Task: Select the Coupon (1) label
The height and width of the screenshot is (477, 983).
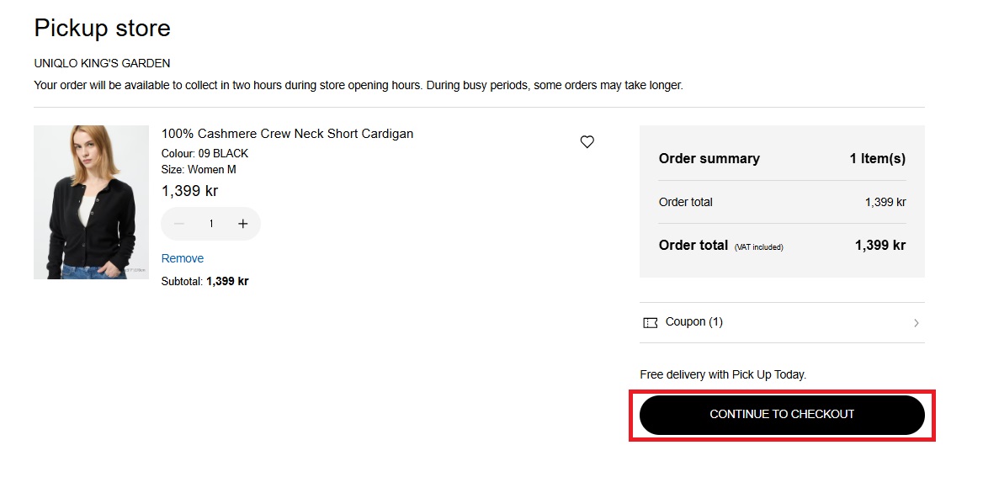Action: 693,322
